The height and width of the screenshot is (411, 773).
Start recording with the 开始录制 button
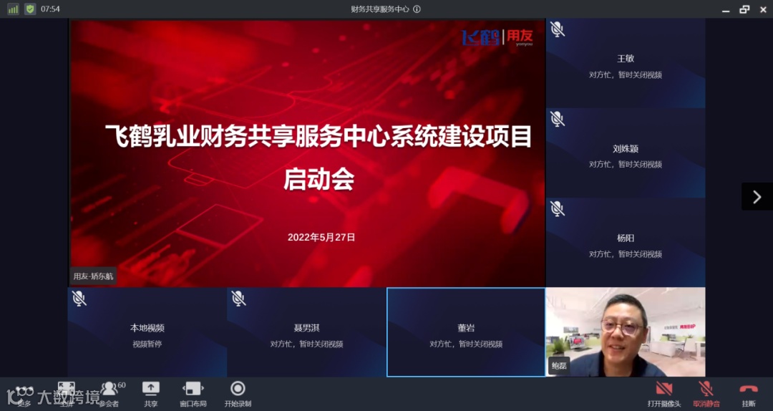click(x=238, y=395)
